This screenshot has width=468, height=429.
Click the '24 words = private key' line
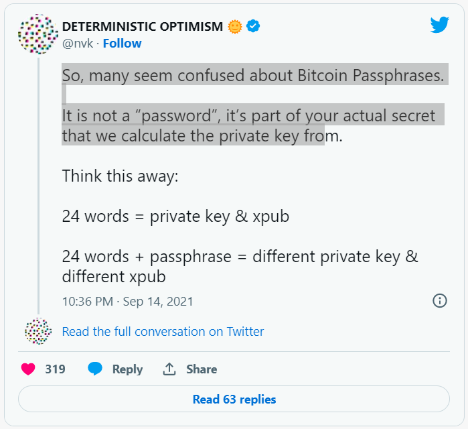coord(175,217)
